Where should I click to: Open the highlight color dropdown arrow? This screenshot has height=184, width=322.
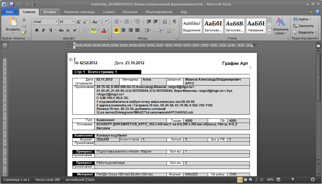click(99, 30)
